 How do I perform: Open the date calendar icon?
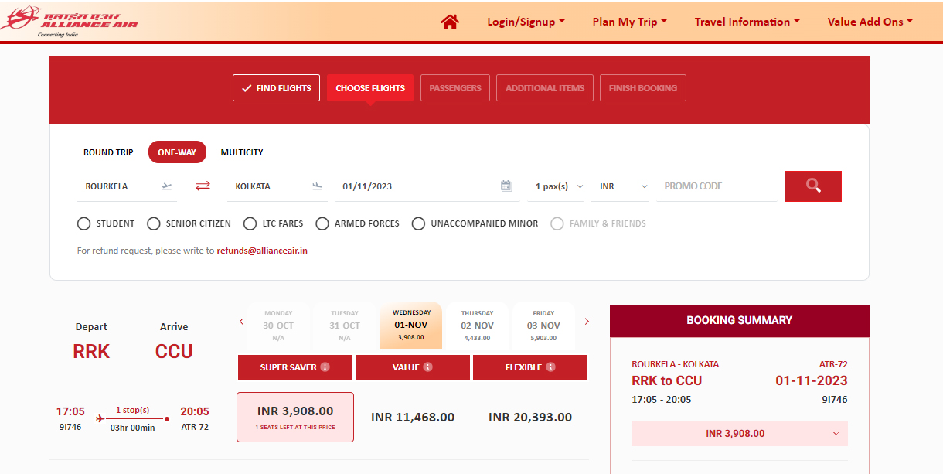tap(506, 186)
